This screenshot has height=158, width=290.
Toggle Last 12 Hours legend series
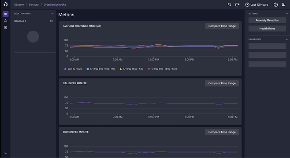tap(73, 69)
